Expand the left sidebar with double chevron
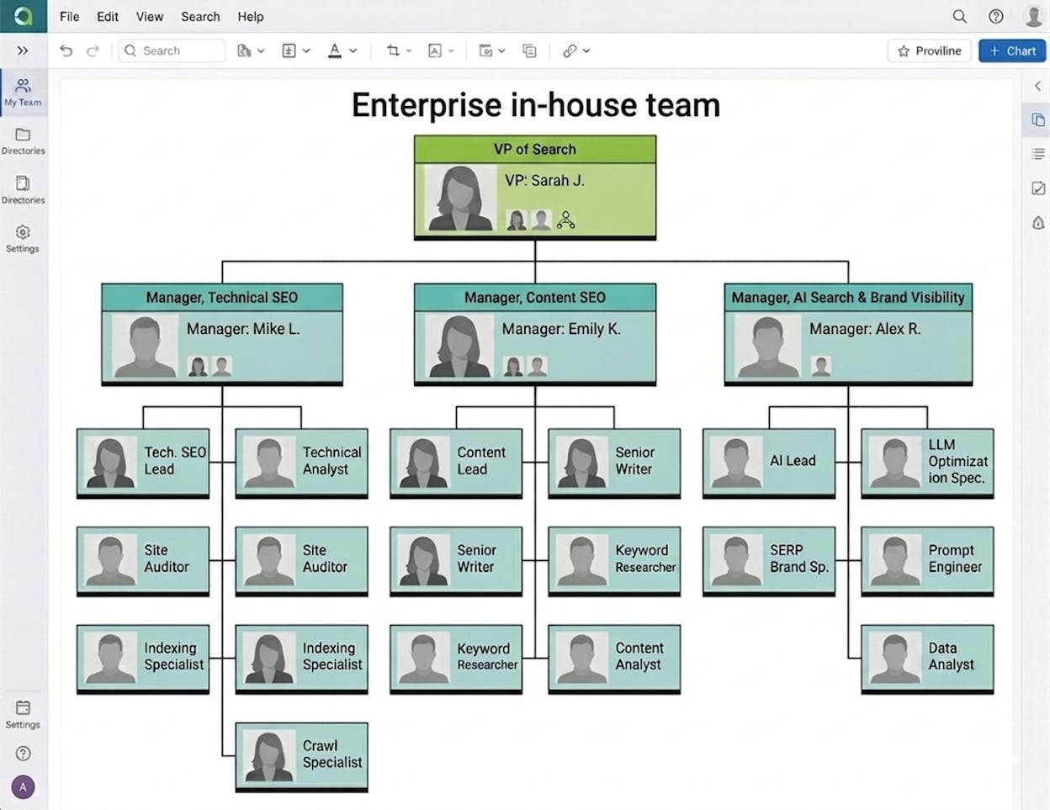The width and height of the screenshot is (1050, 810). pos(23,50)
